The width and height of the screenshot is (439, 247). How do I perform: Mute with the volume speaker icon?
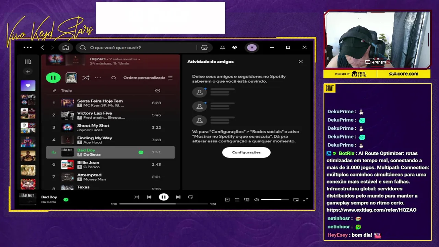pyautogui.click(x=256, y=200)
